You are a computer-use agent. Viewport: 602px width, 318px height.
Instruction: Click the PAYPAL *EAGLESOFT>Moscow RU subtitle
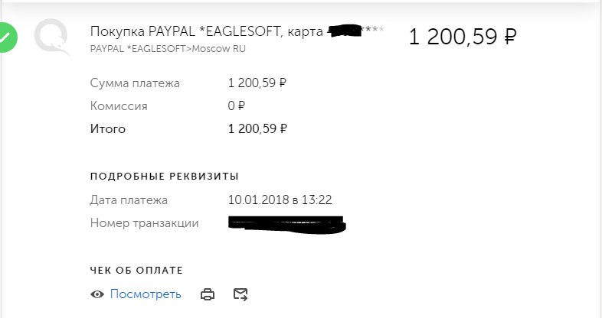tap(168, 49)
